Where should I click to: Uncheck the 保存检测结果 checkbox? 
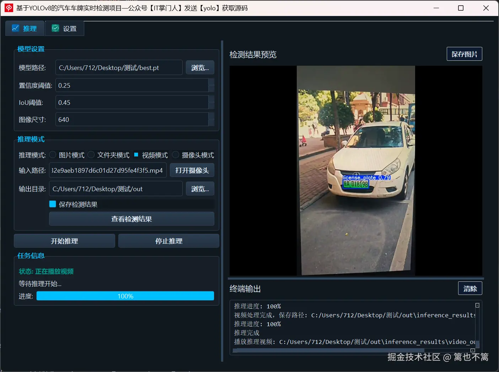[52, 204]
